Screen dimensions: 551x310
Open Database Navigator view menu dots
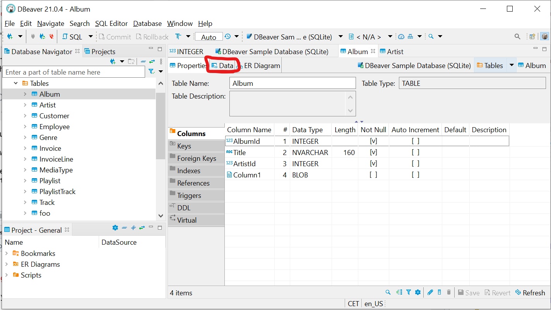point(161,61)
